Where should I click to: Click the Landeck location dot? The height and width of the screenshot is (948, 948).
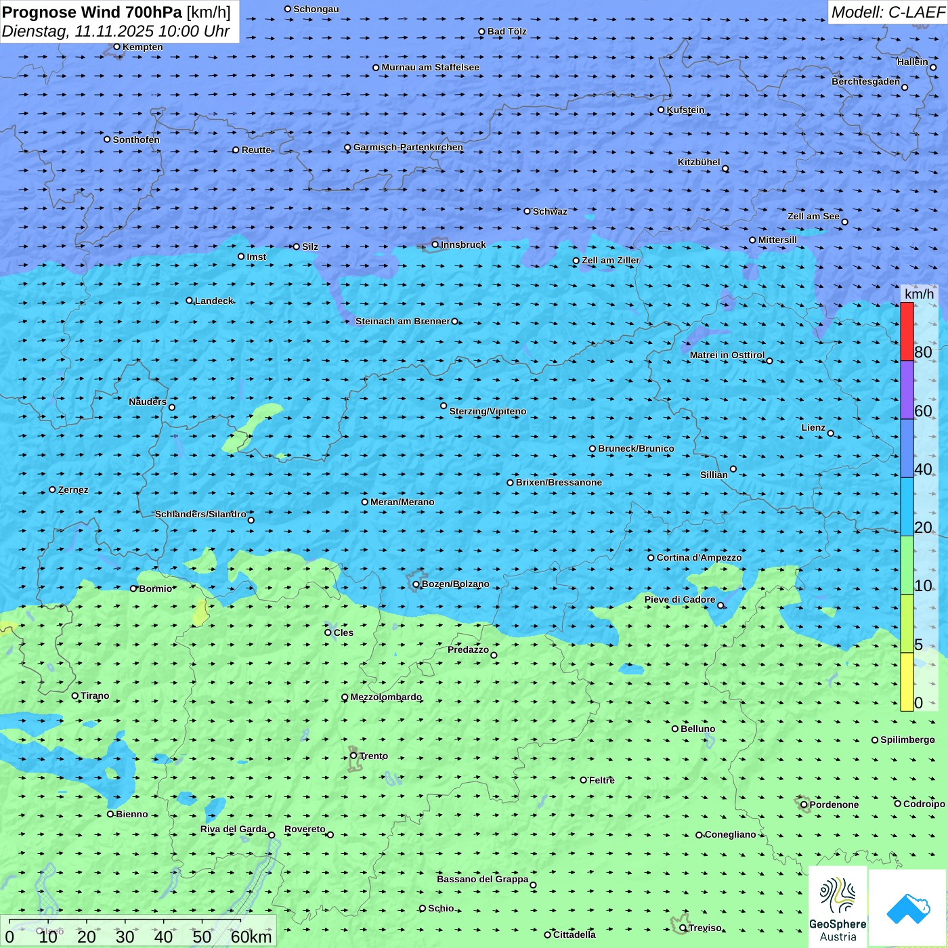[x=190, y=301]
